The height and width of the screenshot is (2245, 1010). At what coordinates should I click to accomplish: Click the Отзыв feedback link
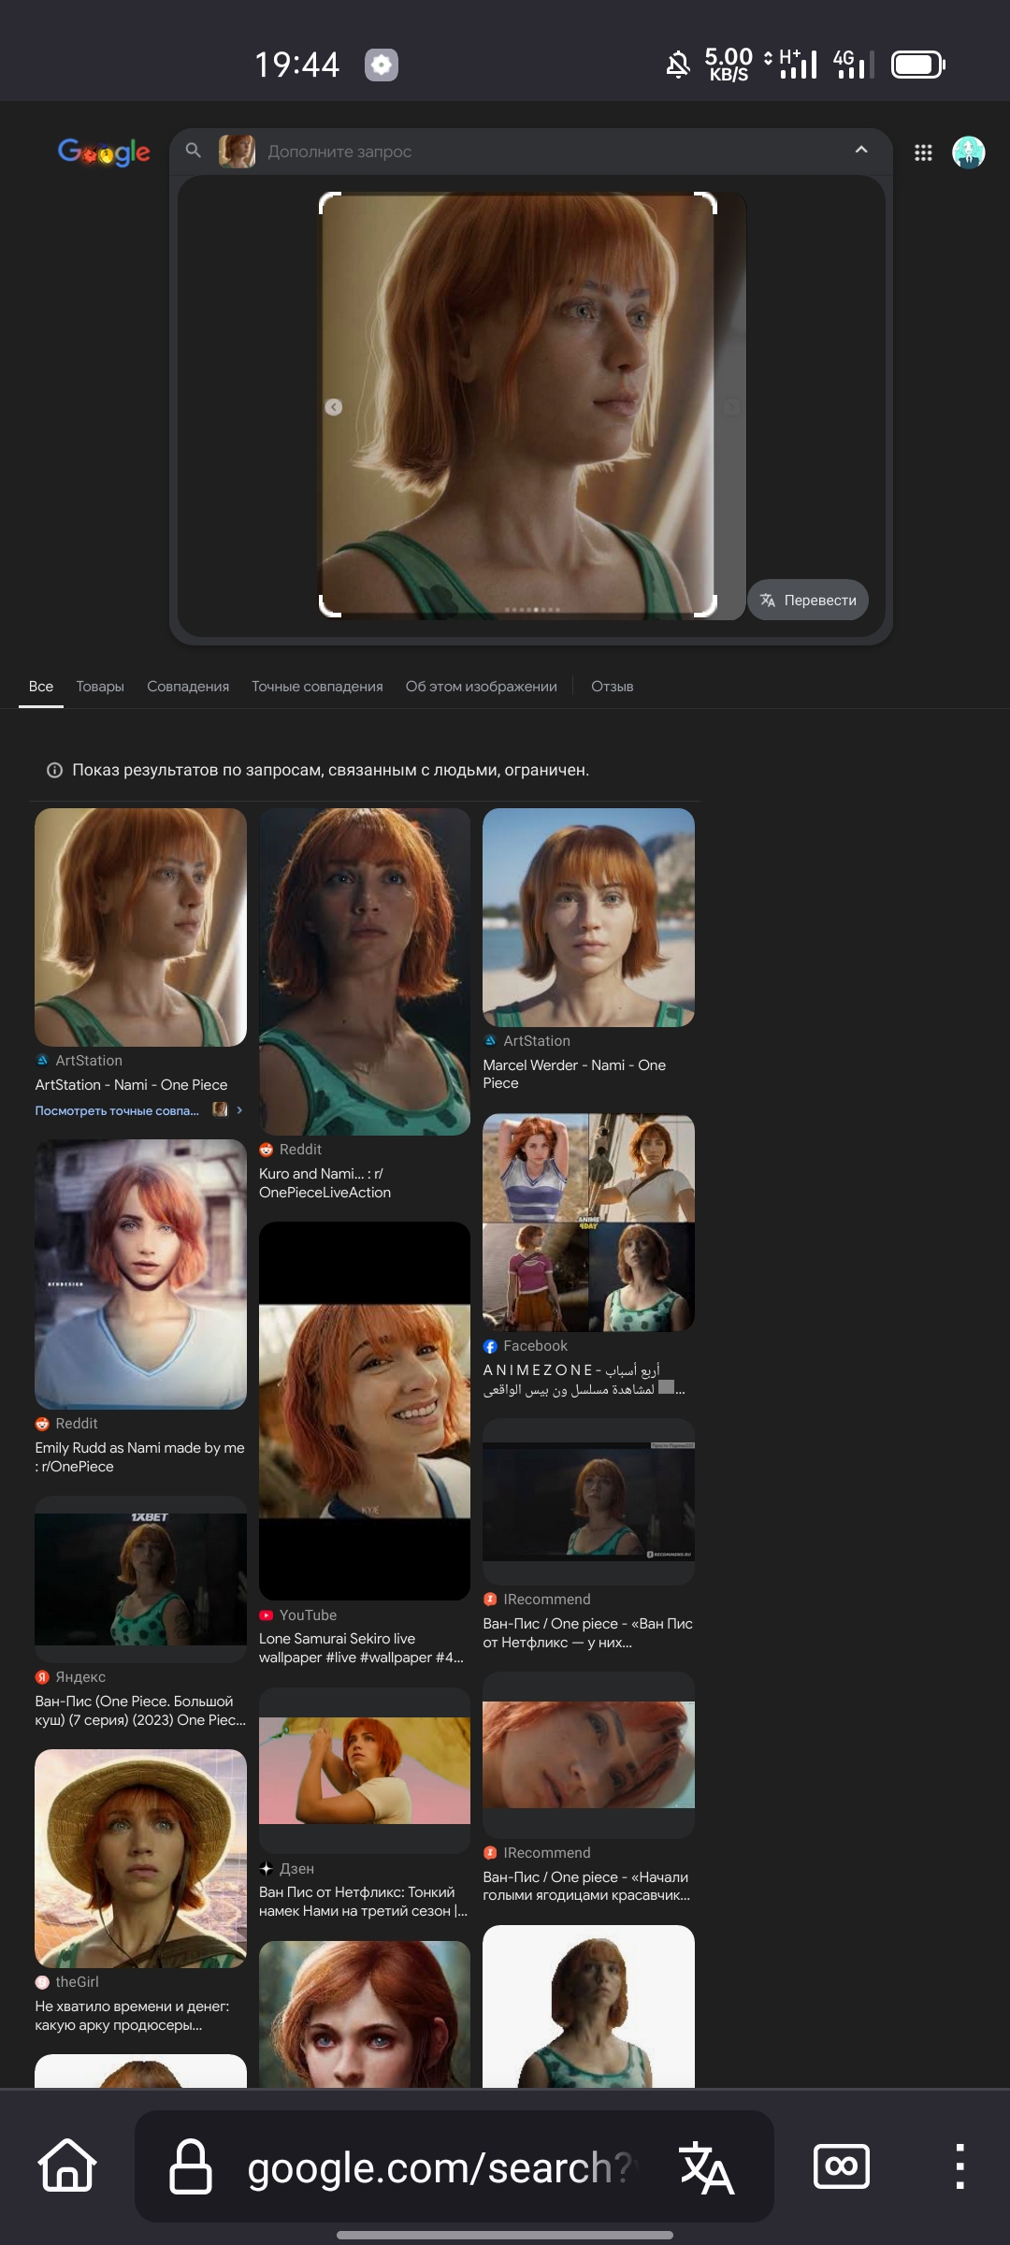point(613,687)
